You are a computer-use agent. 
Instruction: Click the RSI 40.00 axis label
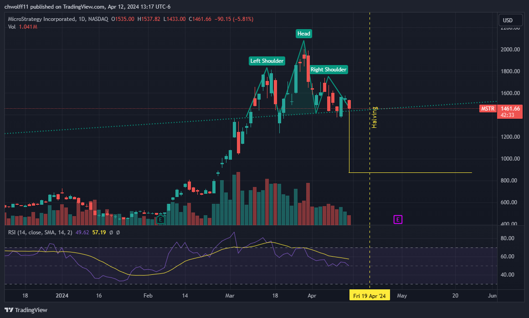[x=508, y=274]
